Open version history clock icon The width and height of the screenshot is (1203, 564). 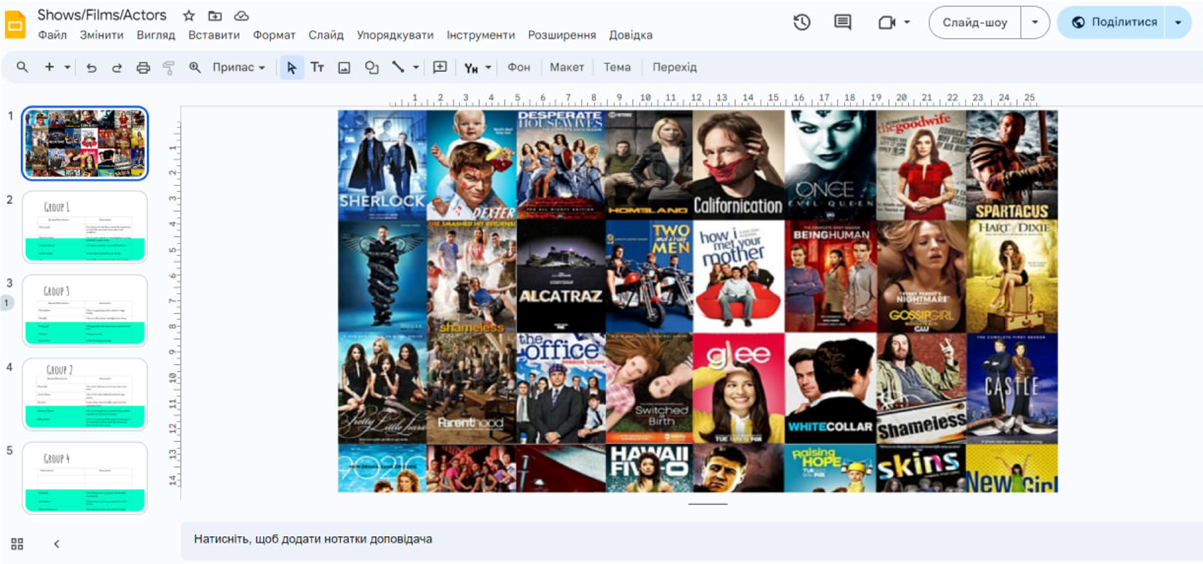(x=801, y=22)
